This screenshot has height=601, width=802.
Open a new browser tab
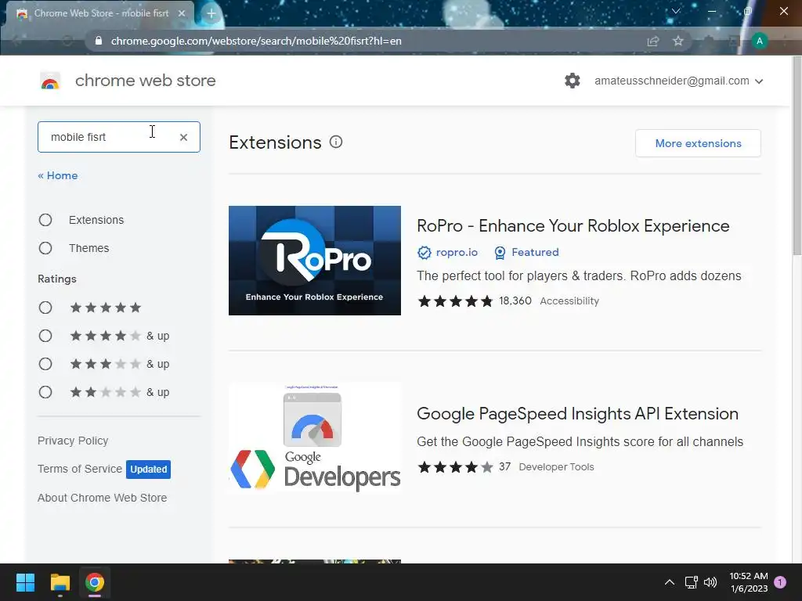pyautogui.click(x=211, y=13)
